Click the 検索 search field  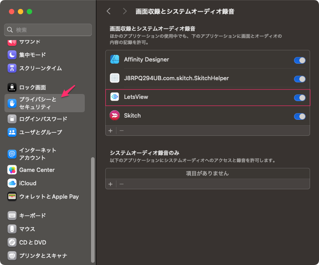tap(48, 30)
